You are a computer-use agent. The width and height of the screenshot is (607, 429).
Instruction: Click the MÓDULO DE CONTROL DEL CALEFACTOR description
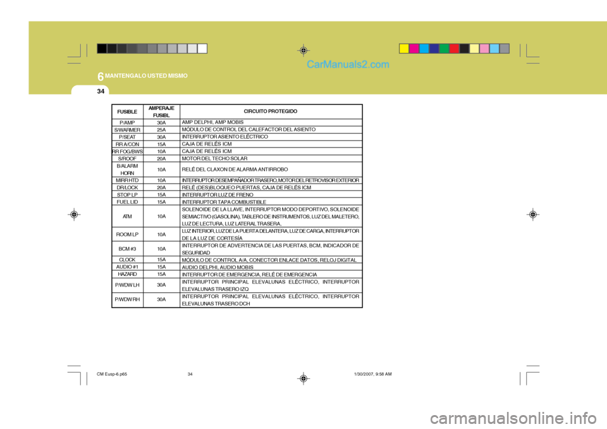[x=248, y=130]
